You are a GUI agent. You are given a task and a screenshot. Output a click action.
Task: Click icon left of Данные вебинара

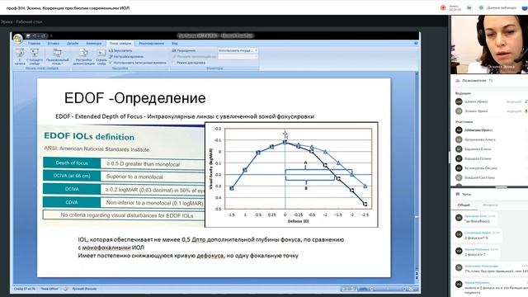coord(481,7)
